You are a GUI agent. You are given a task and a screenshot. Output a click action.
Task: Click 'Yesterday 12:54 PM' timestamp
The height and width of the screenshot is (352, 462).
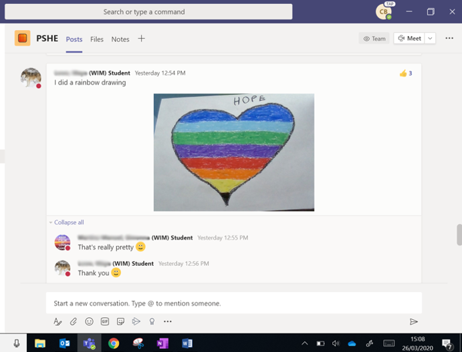(160, 73)
